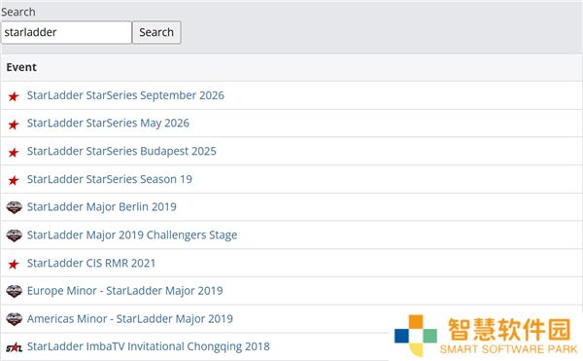583x361 pixels.
Task: Open StarLadder StarSeries May 2026 event
Action: [x=108, y=124]
